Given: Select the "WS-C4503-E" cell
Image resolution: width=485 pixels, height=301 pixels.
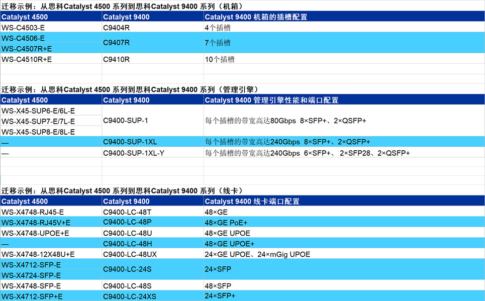Looking at the screenshot, I should pos(51,27).
